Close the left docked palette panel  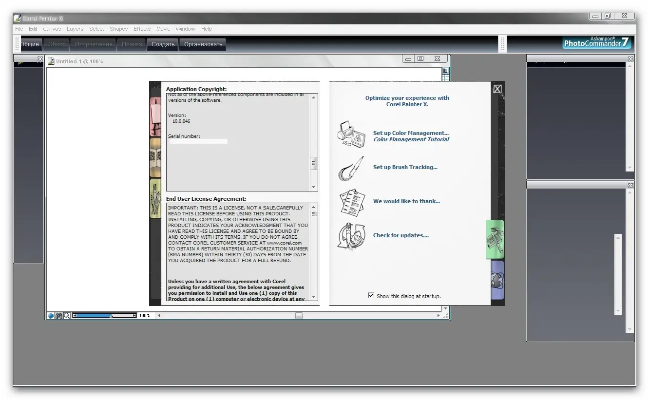point(40,59)
